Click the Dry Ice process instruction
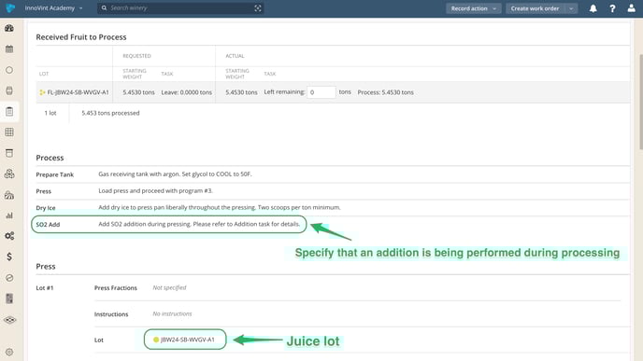The image size is (643, 361). [x=220, y=207]
